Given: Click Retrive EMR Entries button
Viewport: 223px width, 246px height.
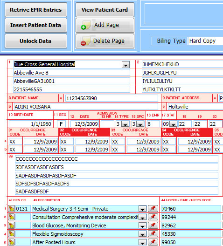Looking at the screenshot, I should 36,10.
